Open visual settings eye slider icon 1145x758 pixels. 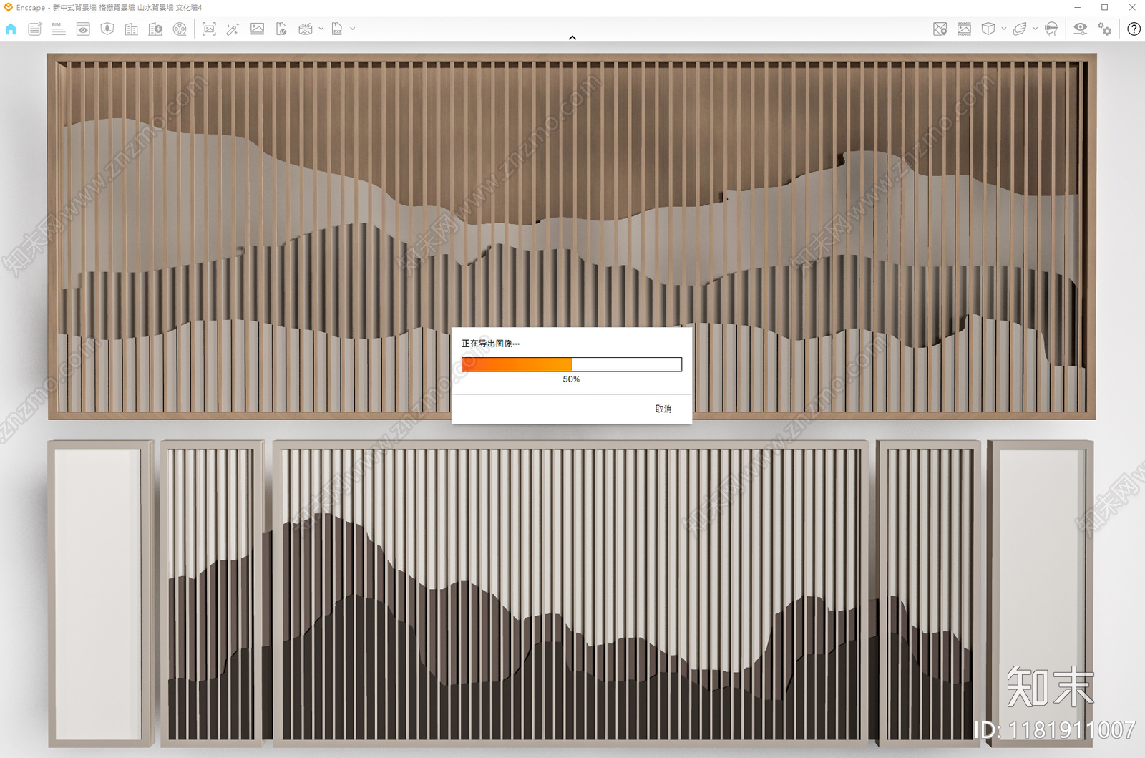(x=1081, y=29)
